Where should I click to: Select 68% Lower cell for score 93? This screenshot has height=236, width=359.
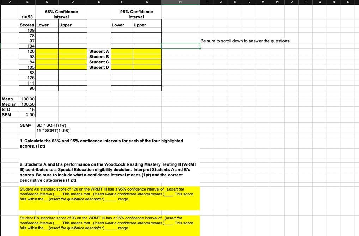point(47,56)
